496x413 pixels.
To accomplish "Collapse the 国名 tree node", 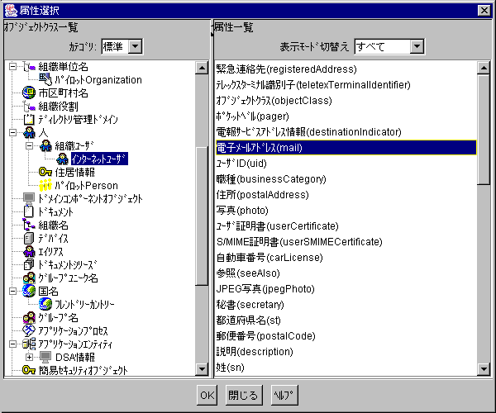I will pyautogui.click(x=12, y=291).
